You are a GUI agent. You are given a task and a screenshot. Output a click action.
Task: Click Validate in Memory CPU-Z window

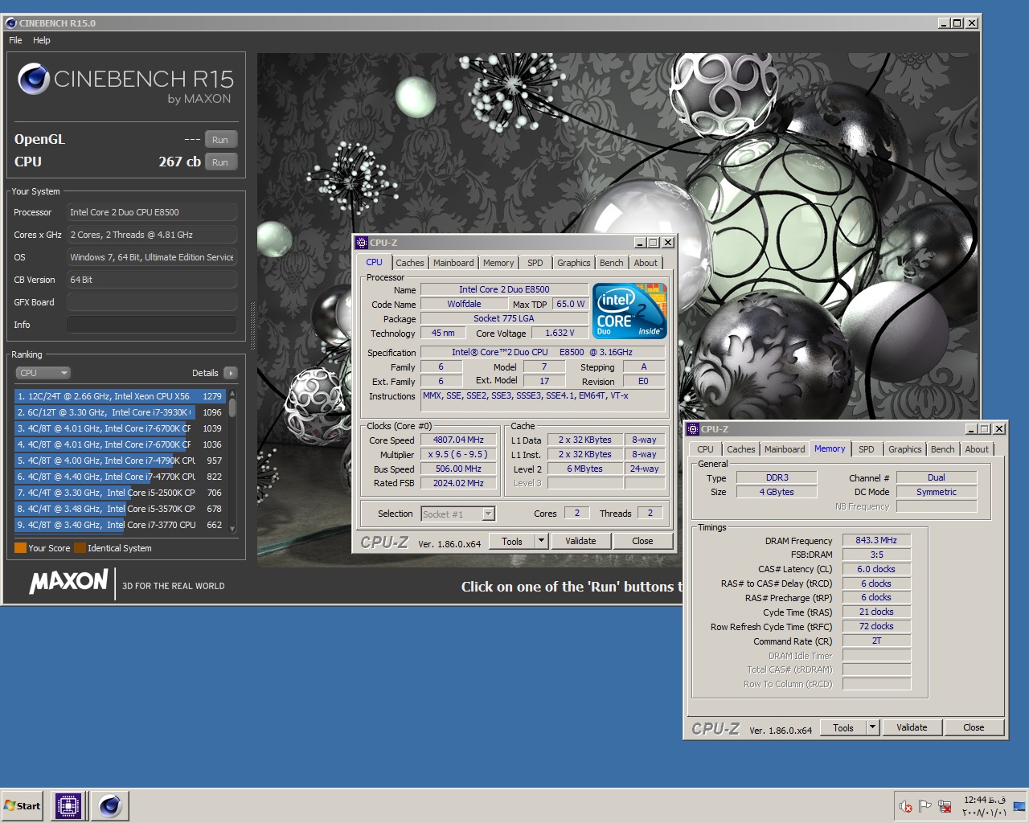tap(912, 728)
